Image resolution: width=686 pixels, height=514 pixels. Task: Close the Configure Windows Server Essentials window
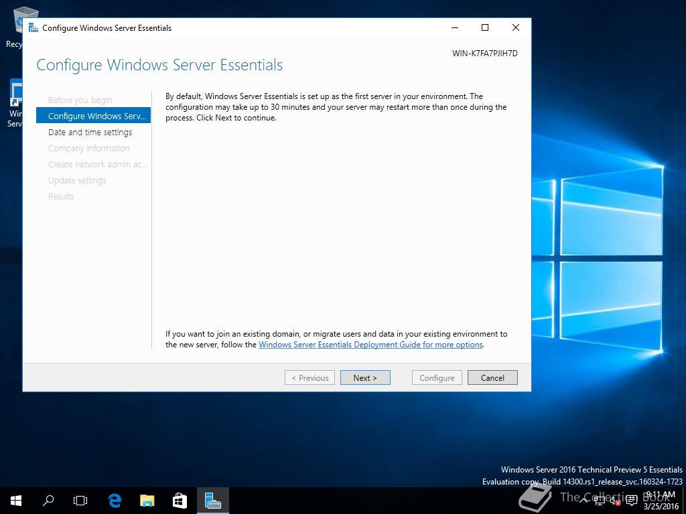(x=516, y=27)
